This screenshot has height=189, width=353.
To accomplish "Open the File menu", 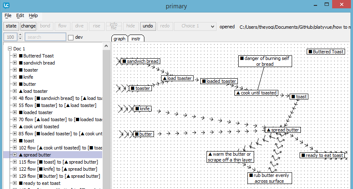I will [8, 15].
